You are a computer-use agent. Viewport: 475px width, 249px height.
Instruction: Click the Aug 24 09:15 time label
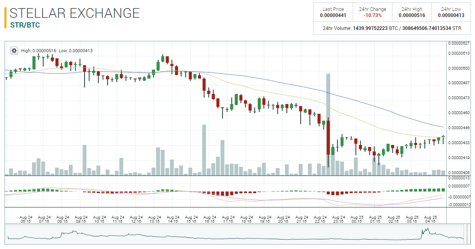[x=81, y=219]
